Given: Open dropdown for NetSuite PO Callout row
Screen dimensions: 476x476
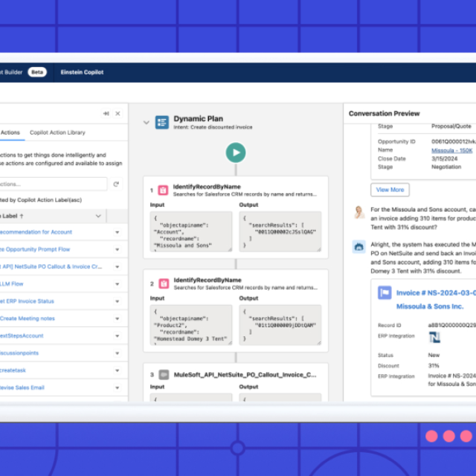Looking at the screenshot, I should [x=118, y=267].
